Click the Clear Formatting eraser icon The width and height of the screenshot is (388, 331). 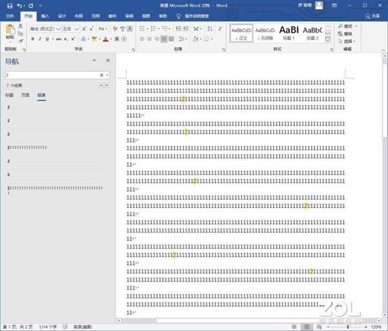click(x=115, y=29)
